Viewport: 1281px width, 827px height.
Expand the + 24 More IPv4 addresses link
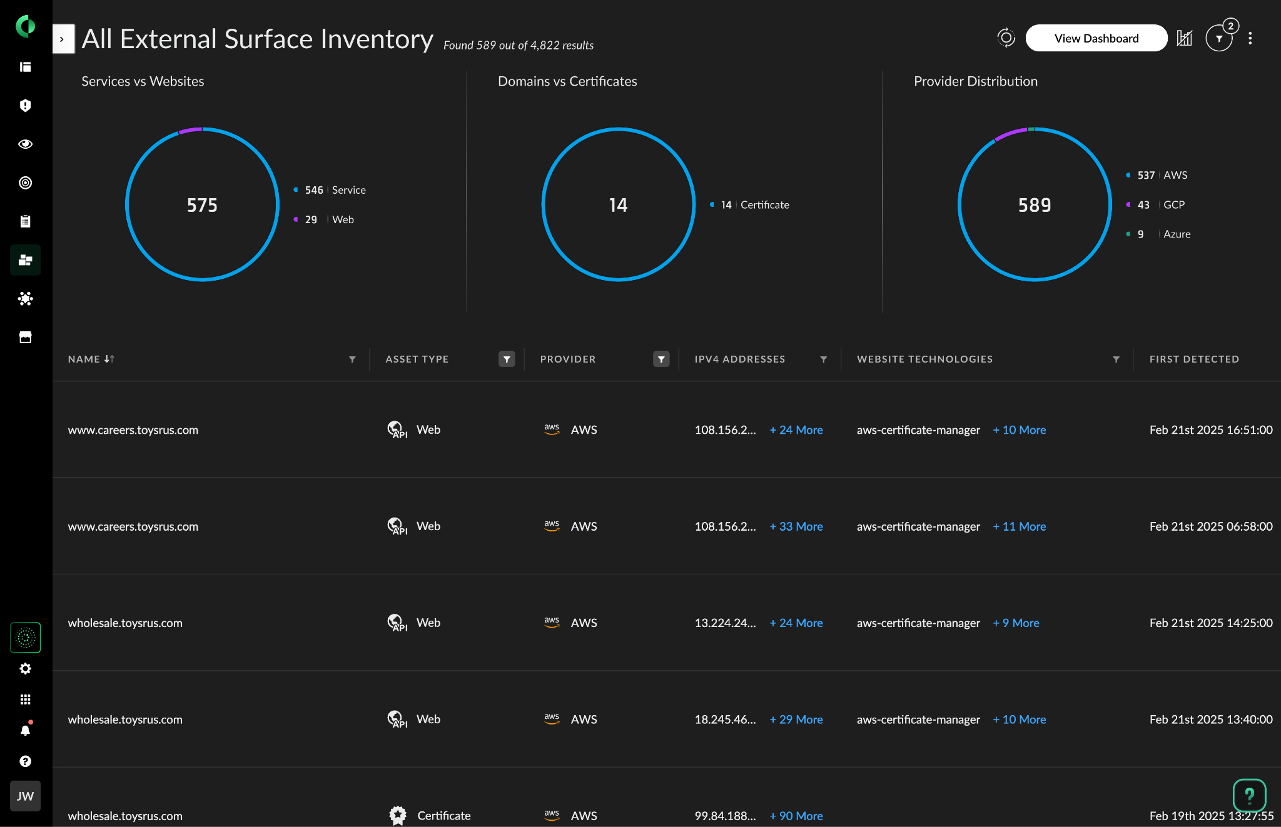click(x=796, y=430)
